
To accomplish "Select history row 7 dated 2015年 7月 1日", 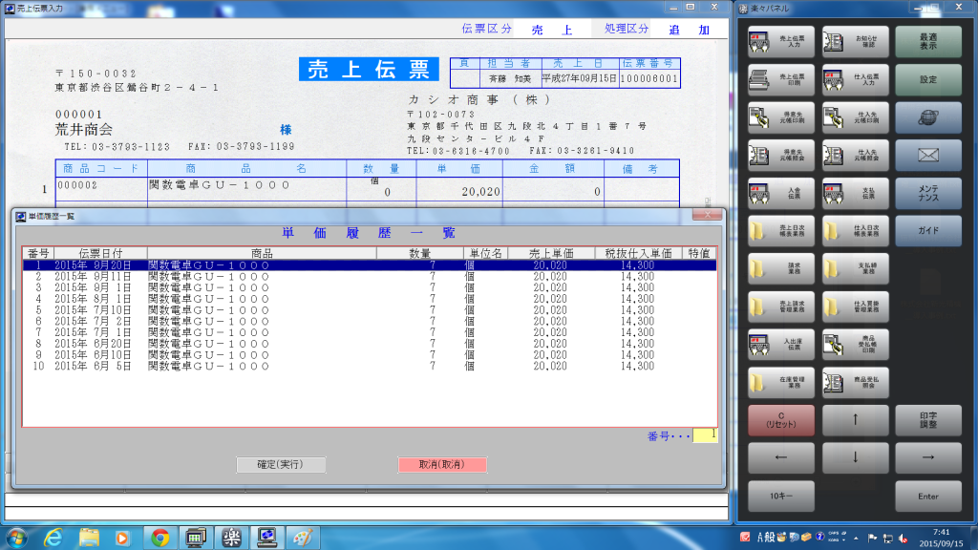I will pyautogui.click(x=370, y=333).
